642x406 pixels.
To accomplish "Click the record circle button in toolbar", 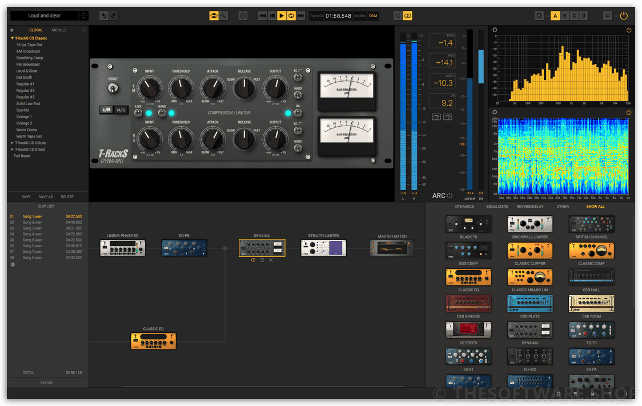I will click(x=243, y=15).
